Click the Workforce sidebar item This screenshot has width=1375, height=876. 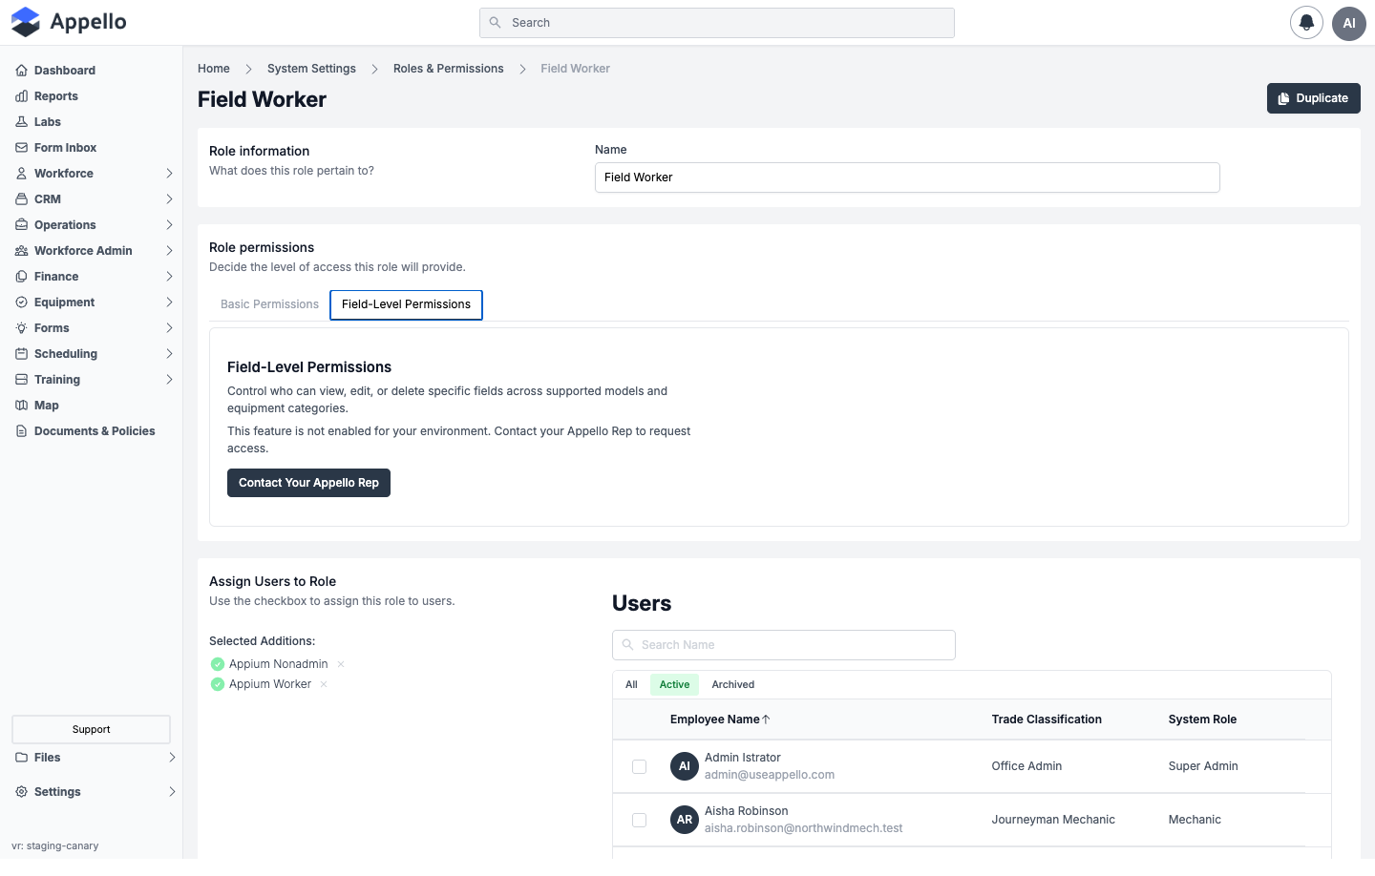[x=92, y=174]
